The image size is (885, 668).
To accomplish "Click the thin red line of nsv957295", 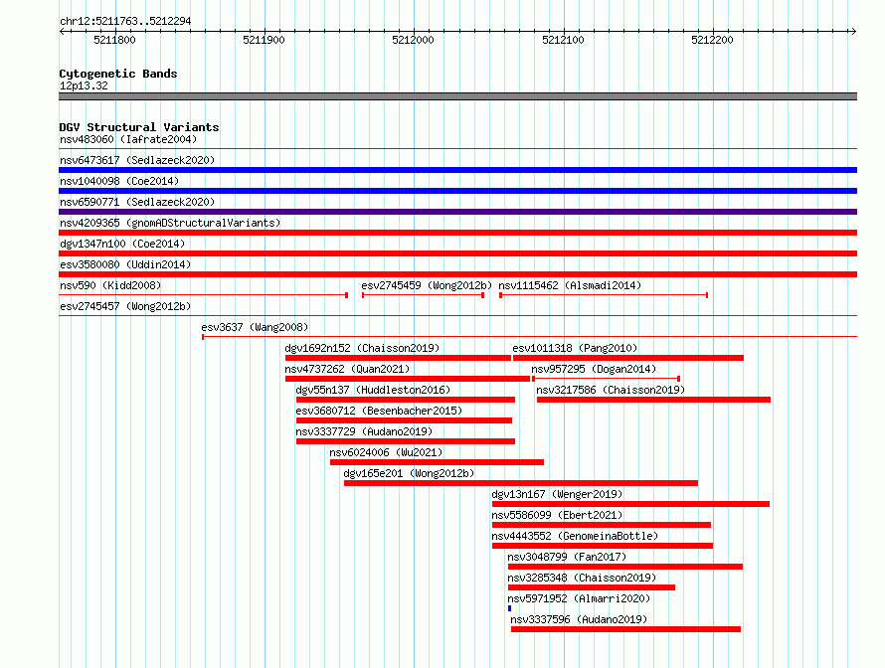I will point(607,379).
